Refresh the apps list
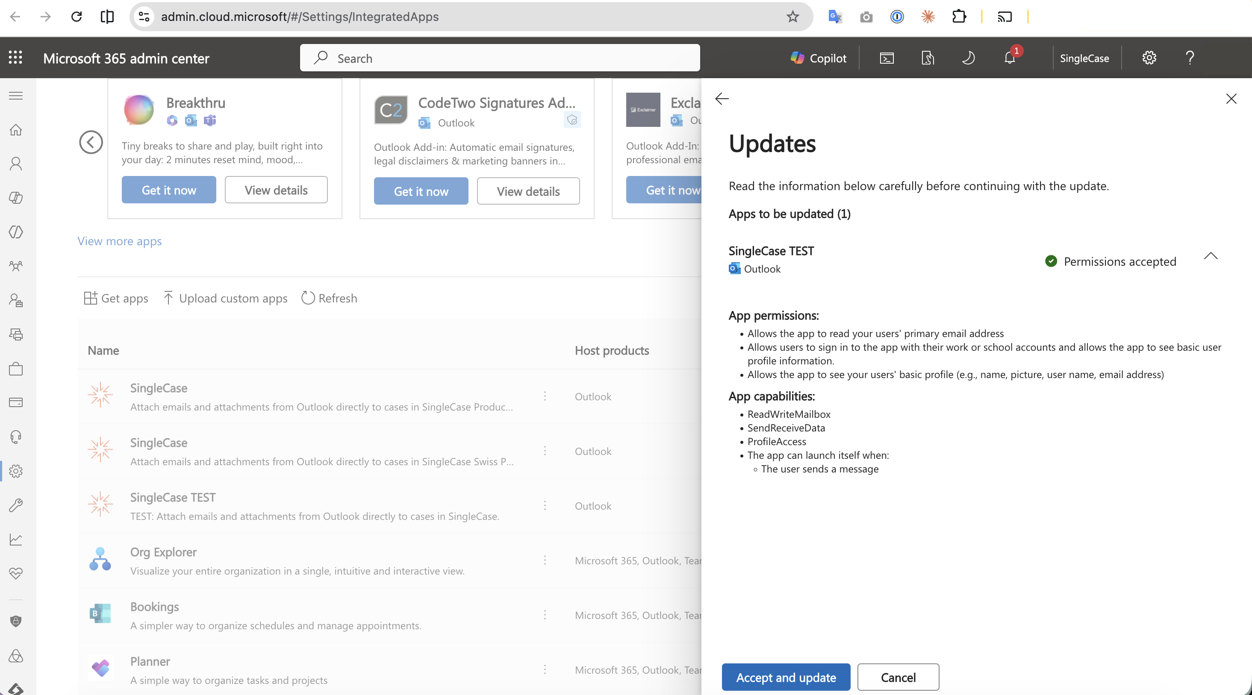The height and width of the screenshot is (695, 1252). 329,298
